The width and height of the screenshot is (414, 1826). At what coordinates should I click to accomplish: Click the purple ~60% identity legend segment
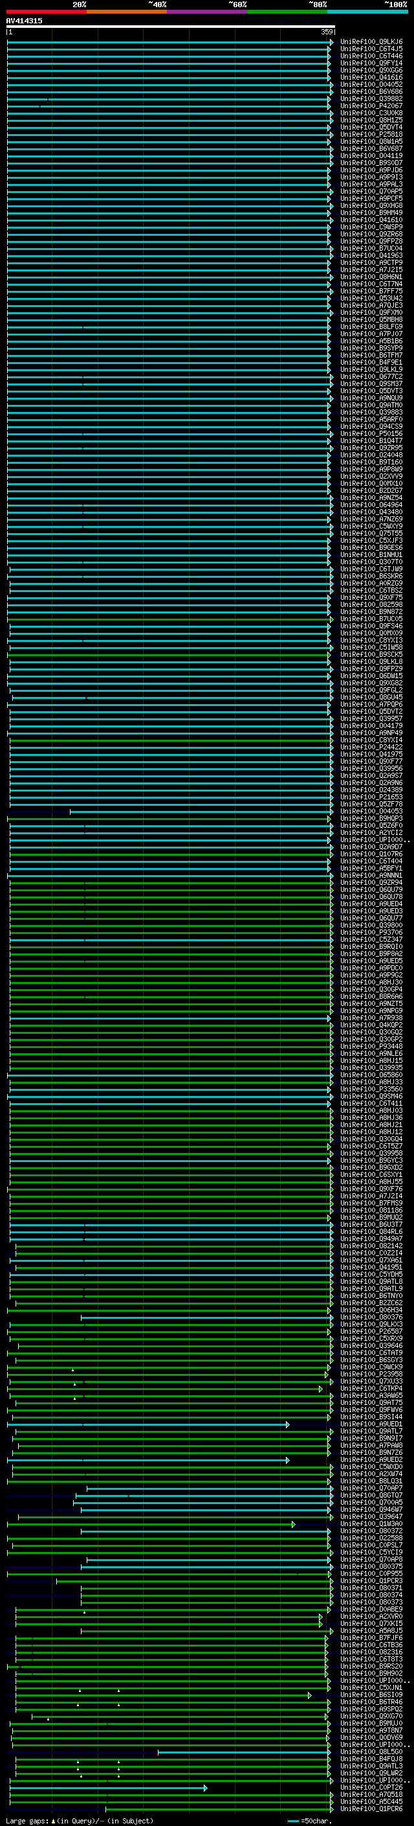pos(208,12)
